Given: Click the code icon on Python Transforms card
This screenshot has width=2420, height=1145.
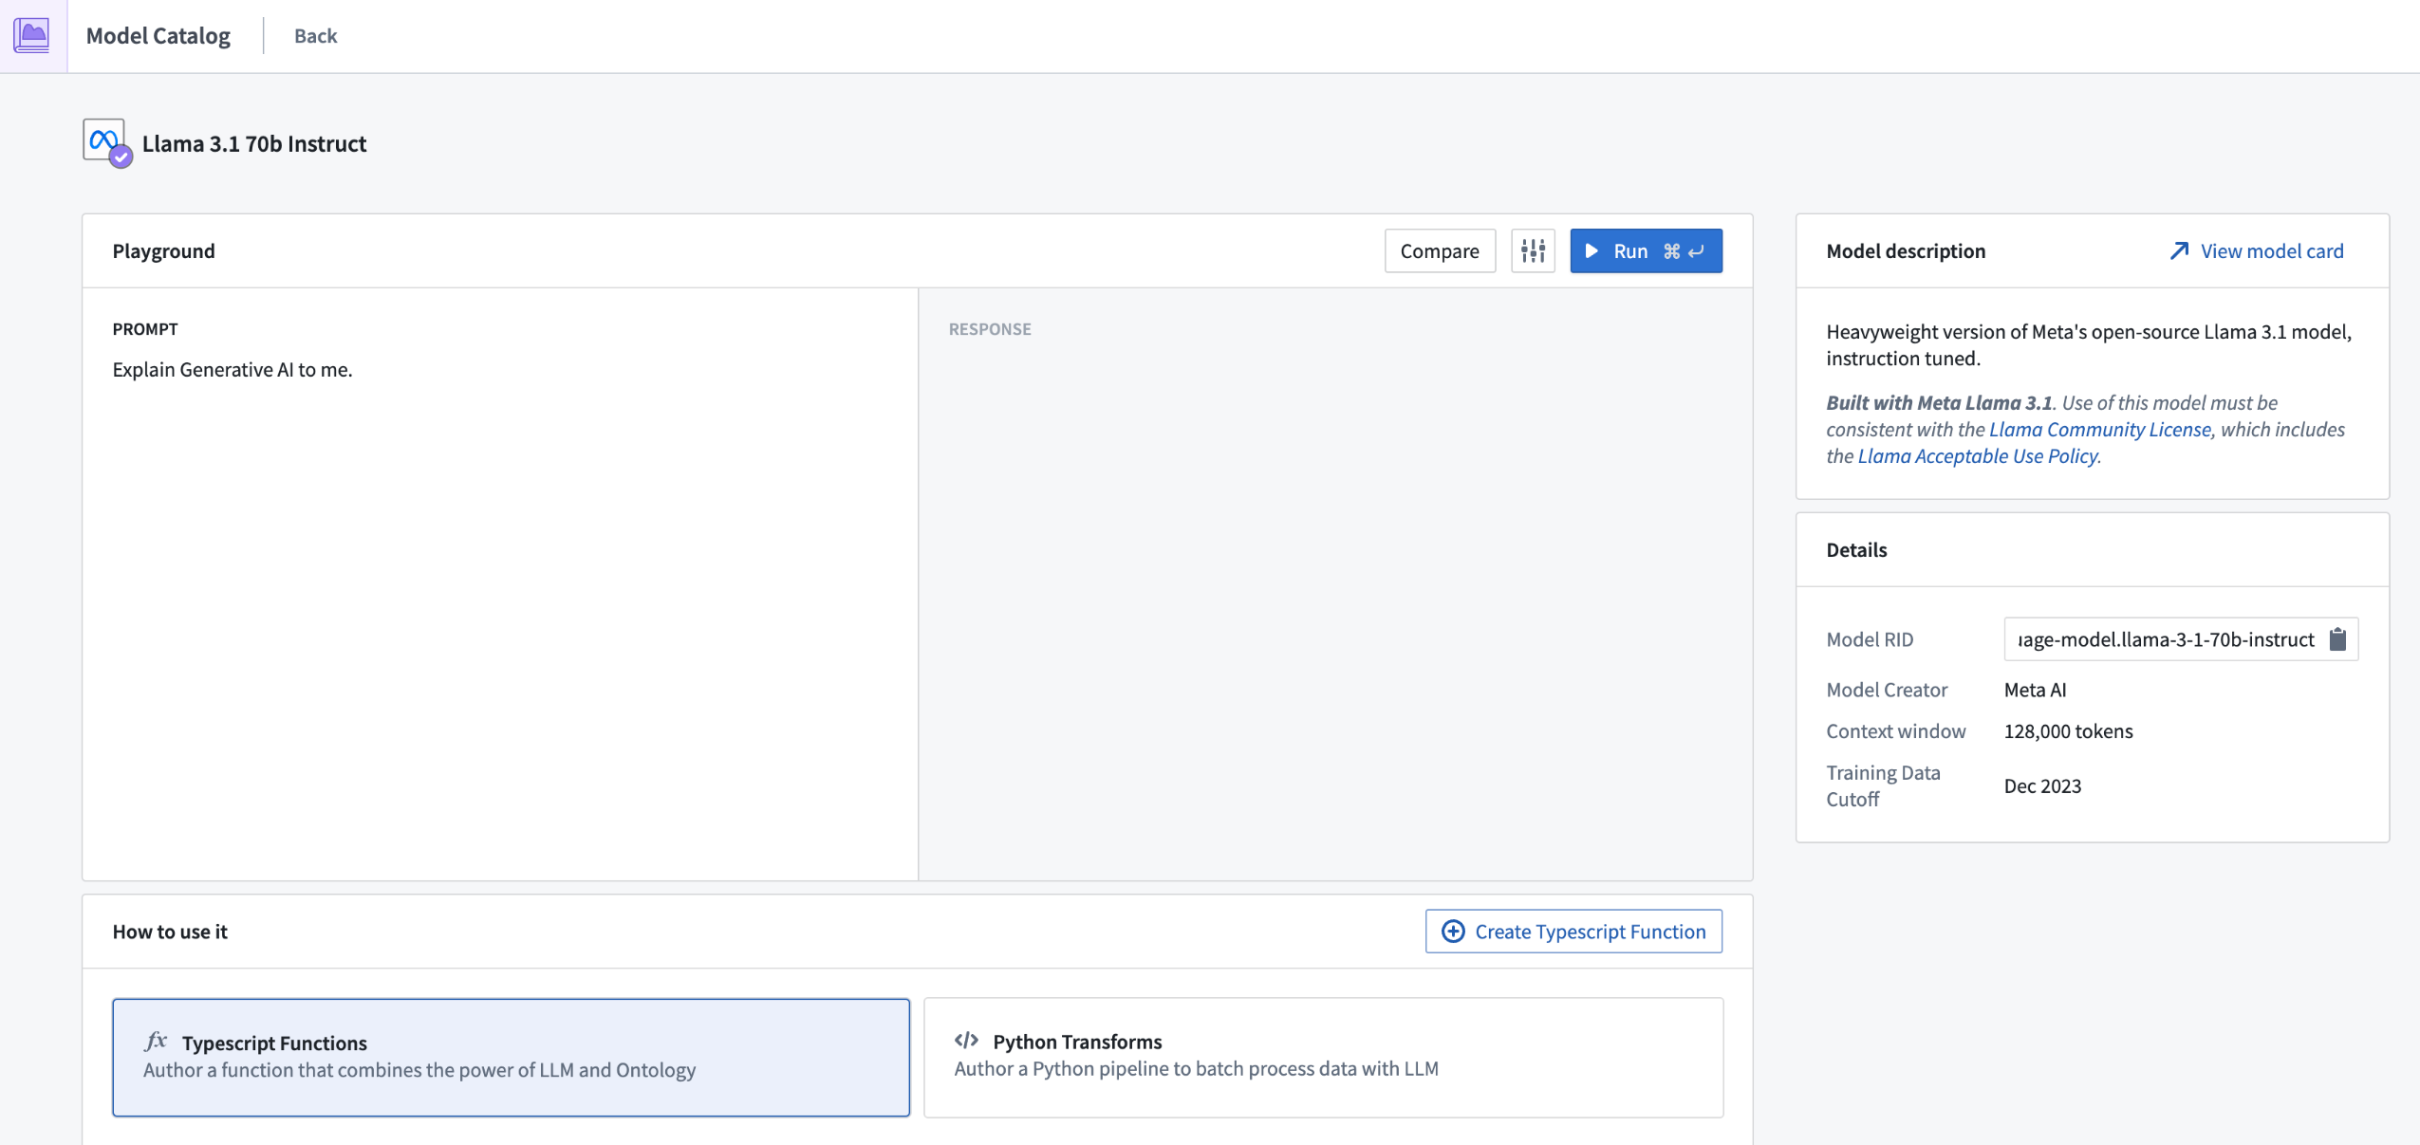Looking at the screenshot, I should 966,1041.
